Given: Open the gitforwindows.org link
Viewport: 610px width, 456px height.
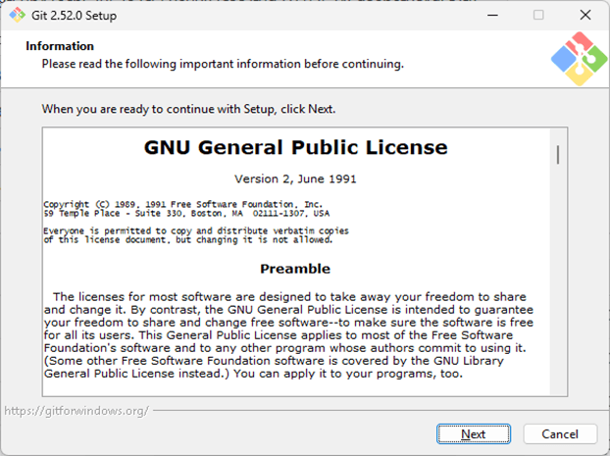Looking at the screenshot, I should (x=76, y=411).
